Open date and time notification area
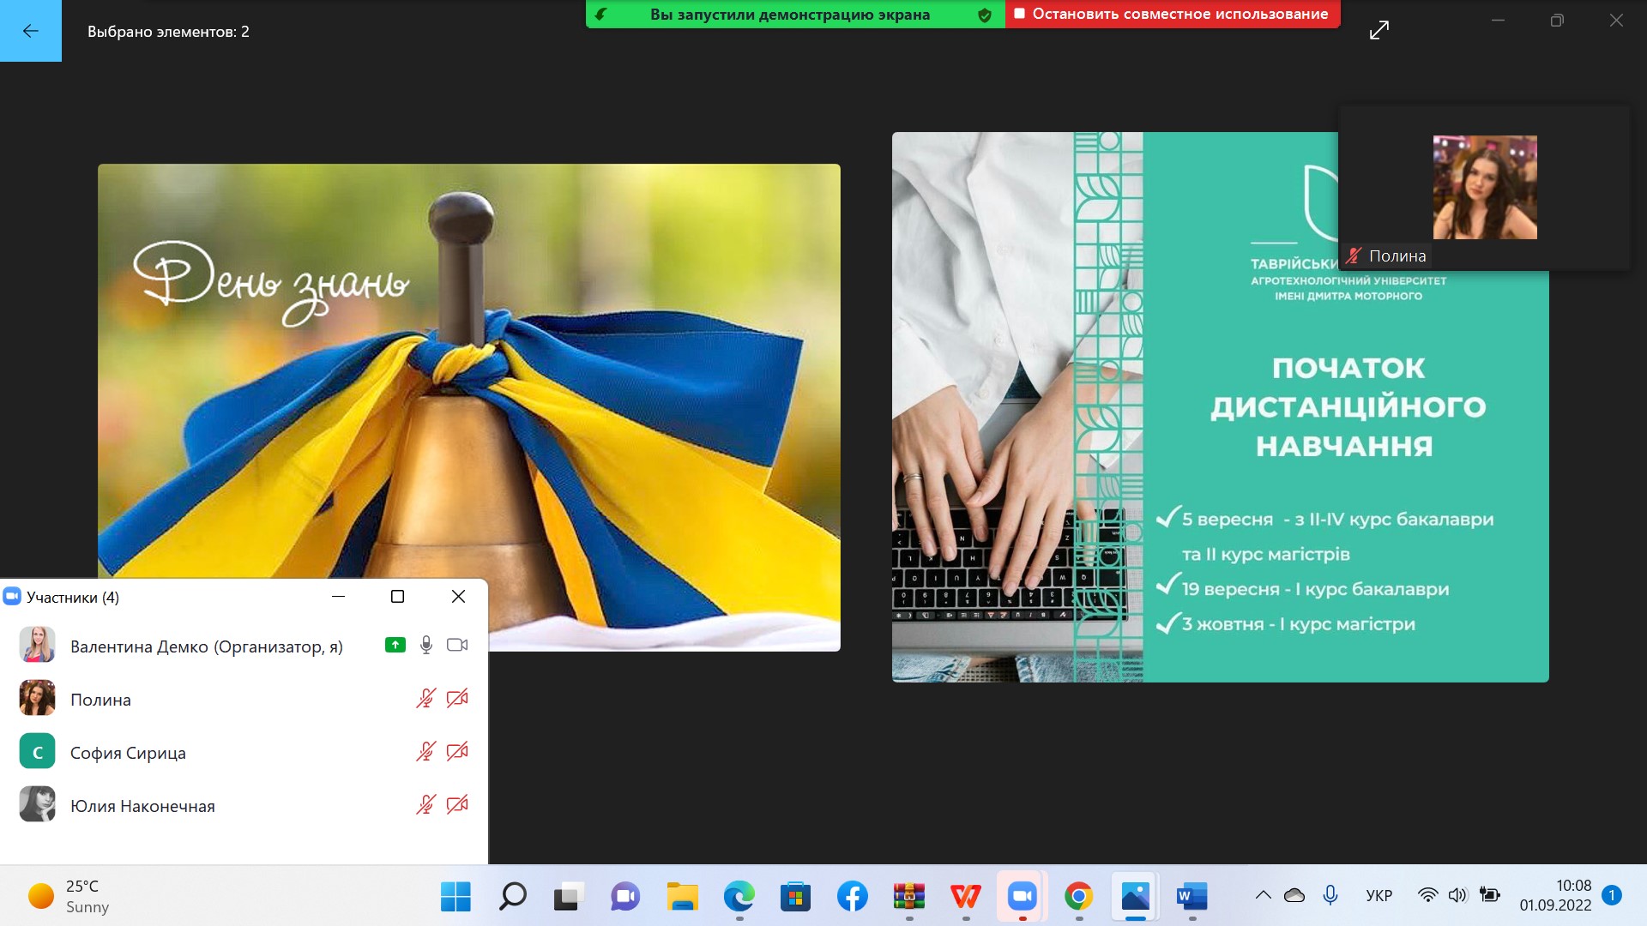 1554,895
